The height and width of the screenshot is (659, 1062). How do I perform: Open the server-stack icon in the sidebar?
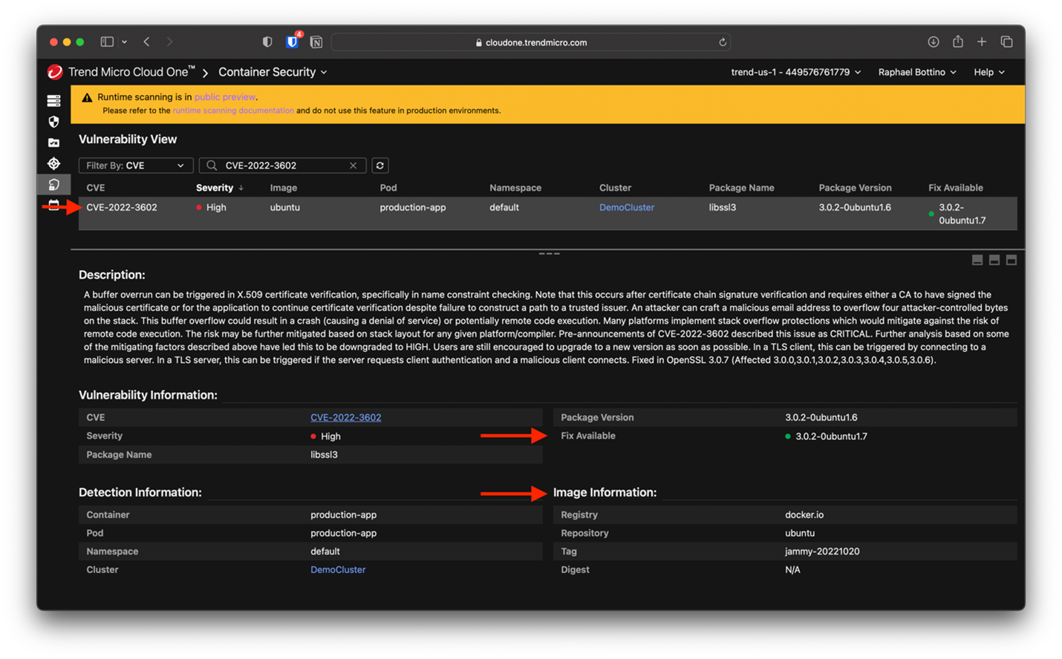click(53, 101)
